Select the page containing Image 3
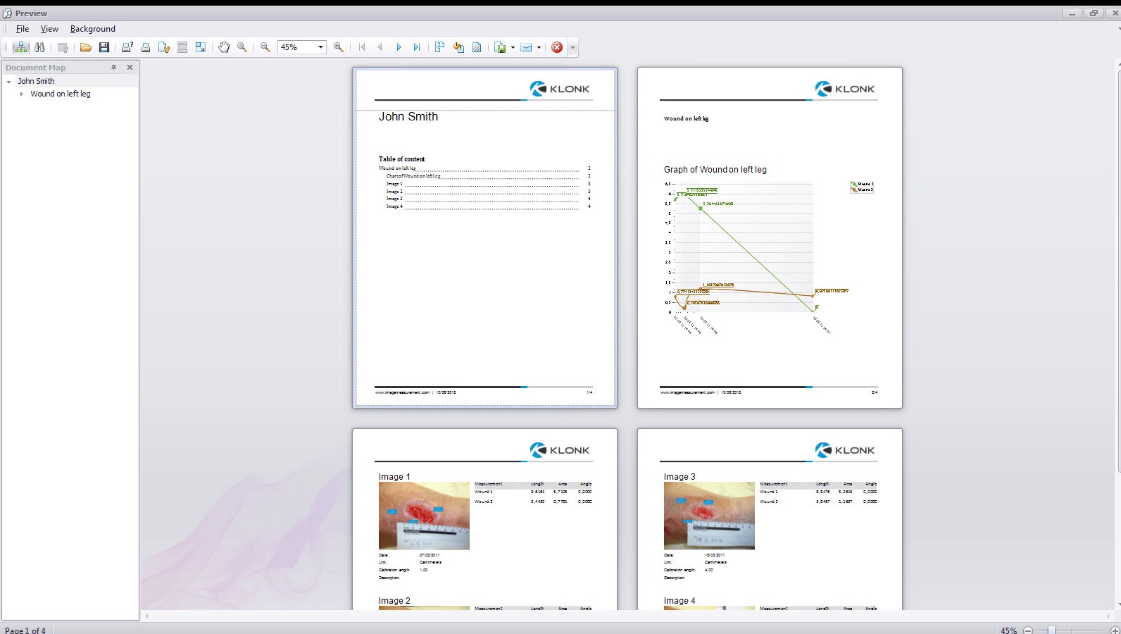 point(770,519)
